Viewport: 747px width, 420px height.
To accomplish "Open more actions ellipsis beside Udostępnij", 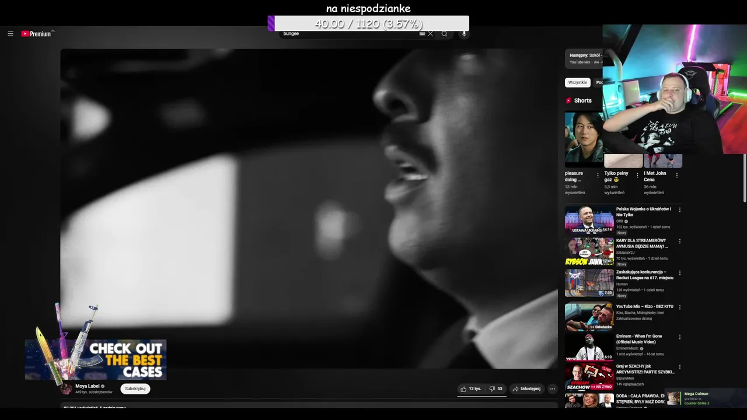I will click(x=552, y=388).
